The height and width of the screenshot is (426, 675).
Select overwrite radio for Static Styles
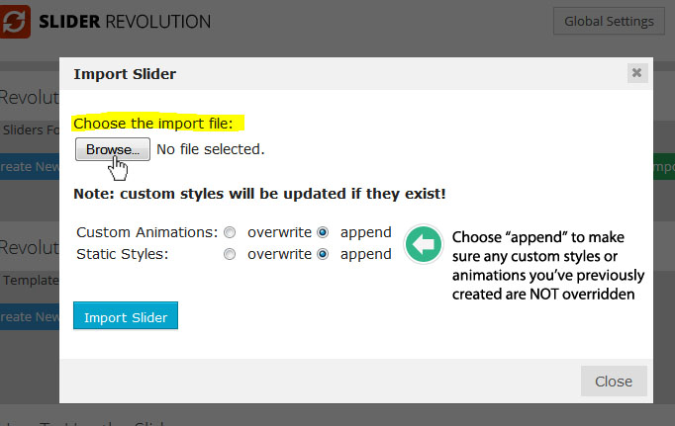pos(230,254)
